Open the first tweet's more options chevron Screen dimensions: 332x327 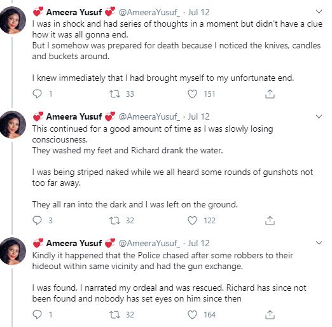tap(319, 11)
